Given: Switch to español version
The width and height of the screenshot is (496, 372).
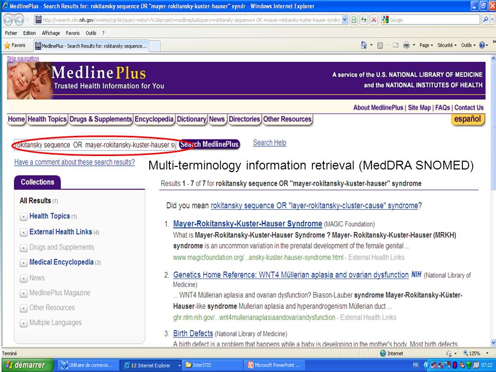Looking at the screenshot, I should 468,119.
